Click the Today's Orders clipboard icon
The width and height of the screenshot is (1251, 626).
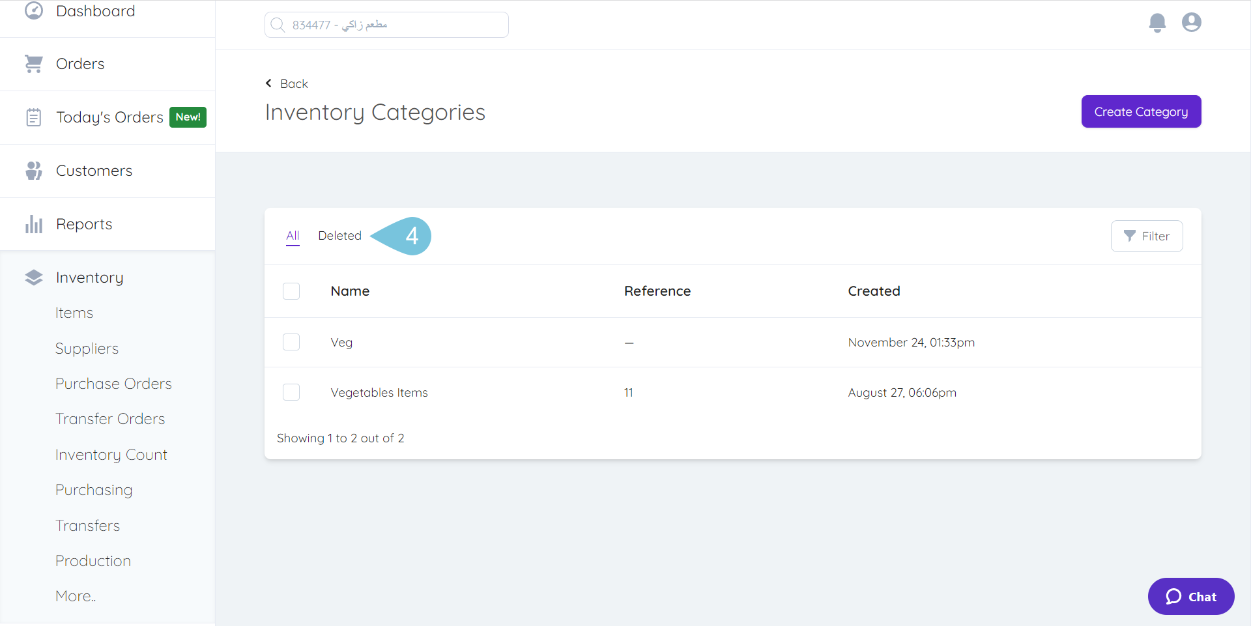coord(34,117)
